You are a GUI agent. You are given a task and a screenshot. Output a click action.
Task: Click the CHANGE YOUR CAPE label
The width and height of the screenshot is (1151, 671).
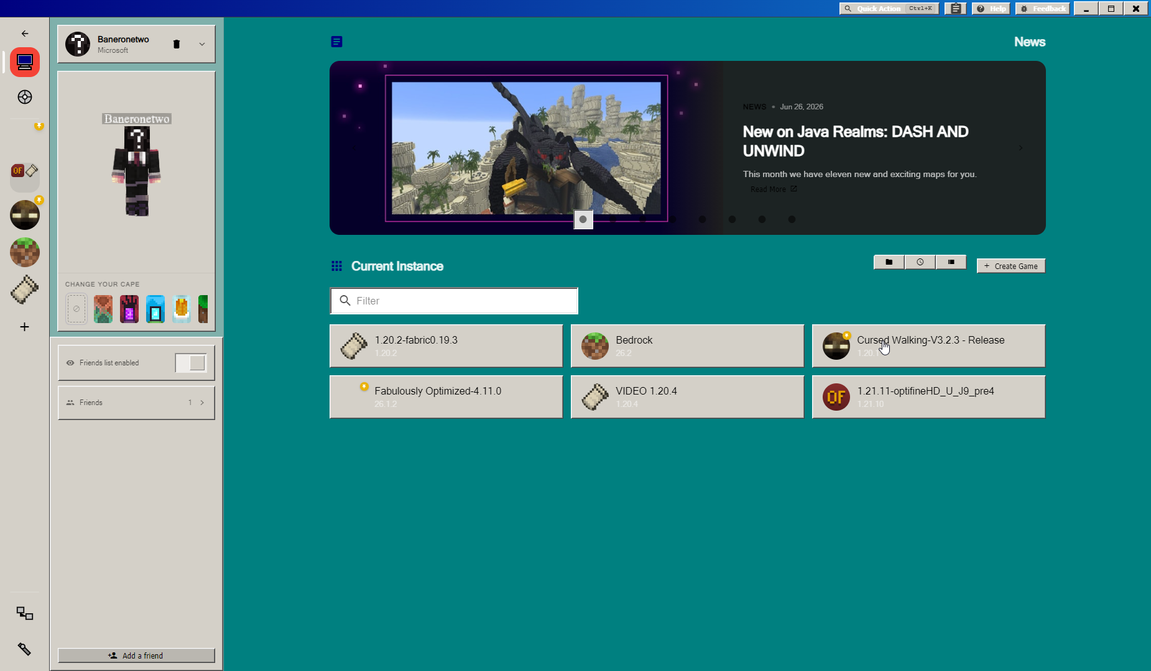point(102,284)
